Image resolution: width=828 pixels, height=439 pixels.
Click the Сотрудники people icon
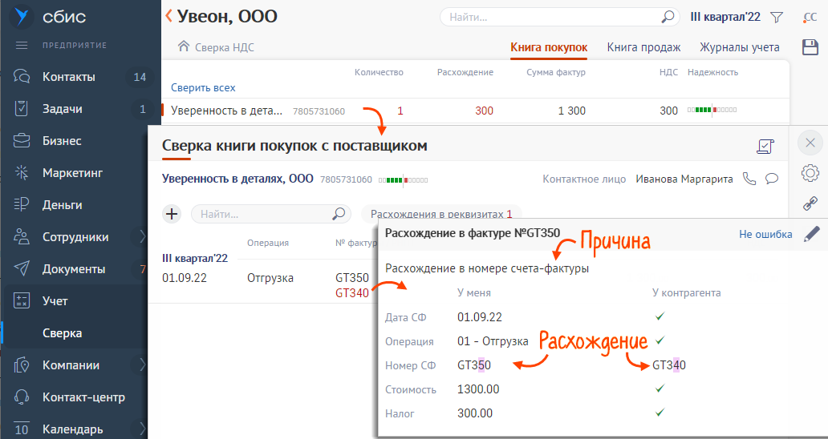click(x=22, y=237)
